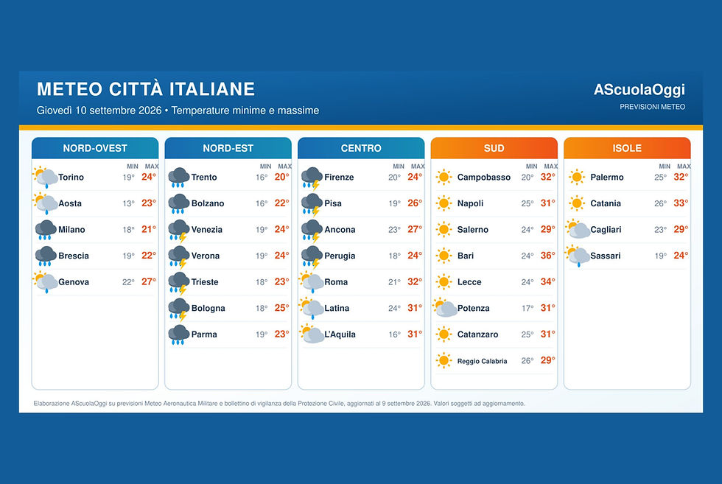This screenshot has width=722, height=484.
Task: Click the cloudy sun icon beside Cagliari
Action: [x=578, y=229]
